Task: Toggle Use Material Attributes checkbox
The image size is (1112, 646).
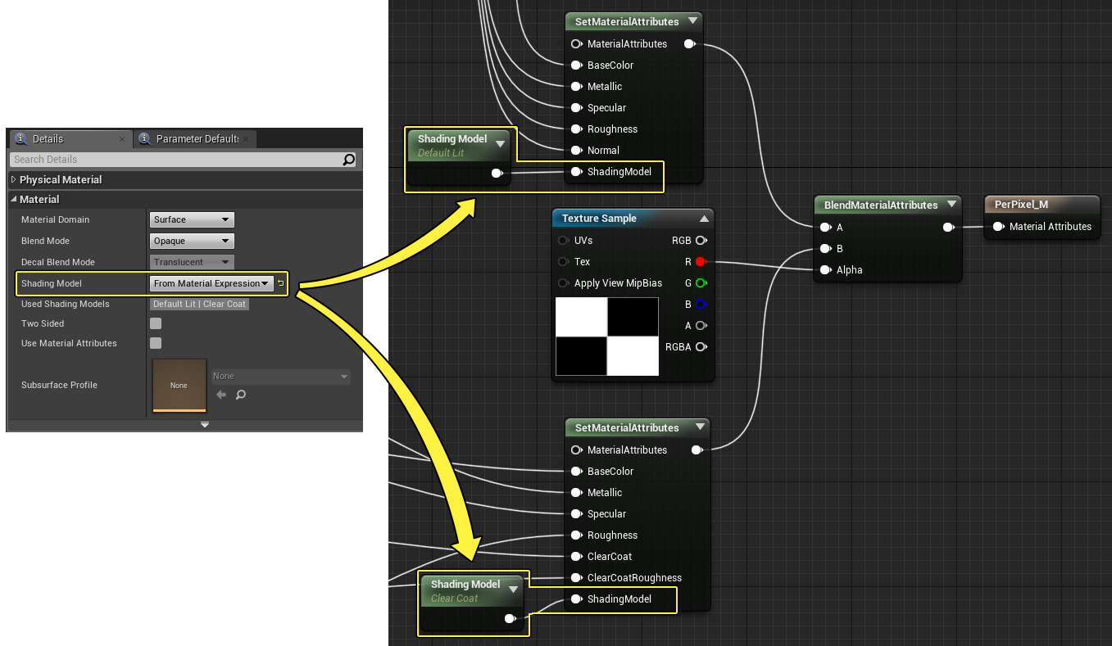Action: pyautogui.click(x=156, y=343)
